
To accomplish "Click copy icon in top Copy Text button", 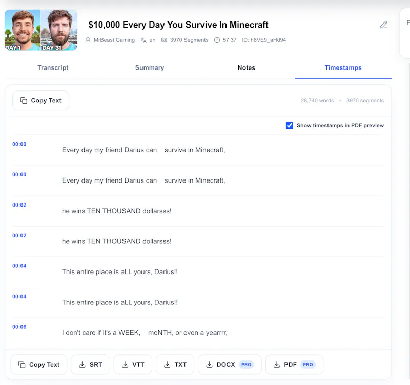I will (24, 100).
